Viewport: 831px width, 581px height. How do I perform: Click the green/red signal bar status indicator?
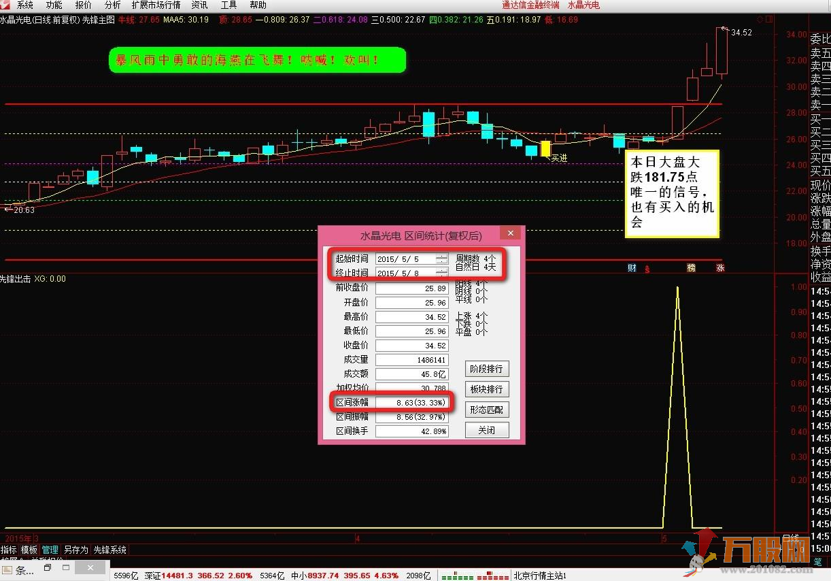[475, 576]
